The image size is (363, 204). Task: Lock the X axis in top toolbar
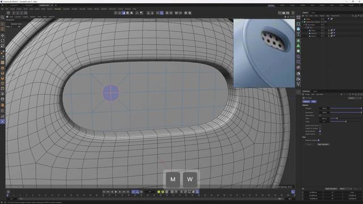pyautogui.click(x=14, y=13)
